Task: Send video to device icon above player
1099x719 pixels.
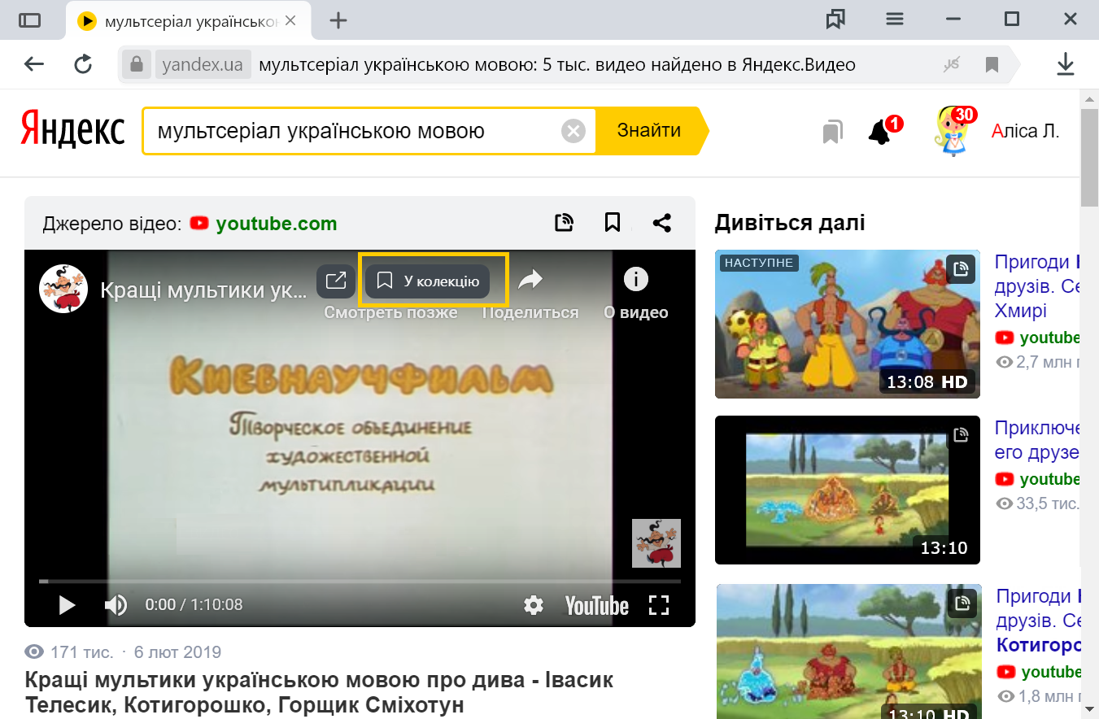Action: (565, 222)
